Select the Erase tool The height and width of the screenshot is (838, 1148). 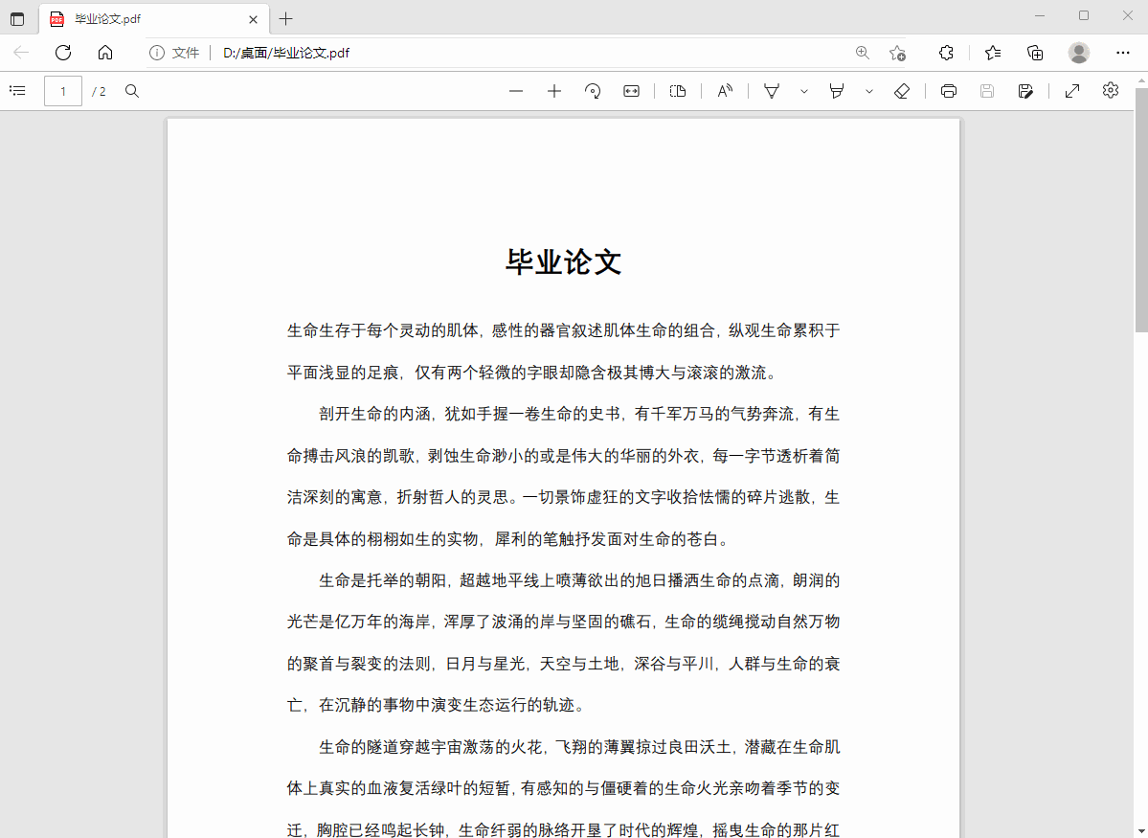[901, 91]
